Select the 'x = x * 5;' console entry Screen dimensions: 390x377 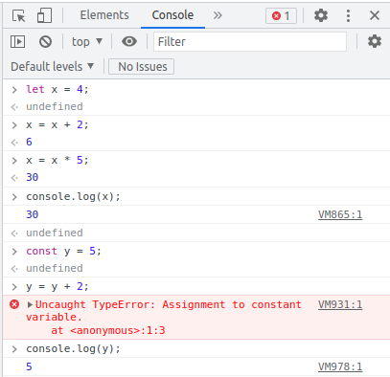coord(57,160)
